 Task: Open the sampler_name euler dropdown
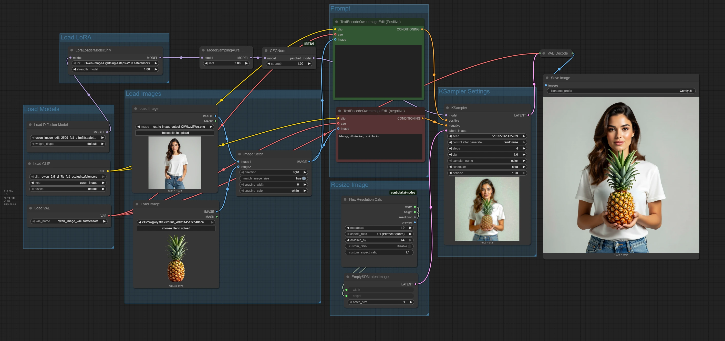point(486,161)
